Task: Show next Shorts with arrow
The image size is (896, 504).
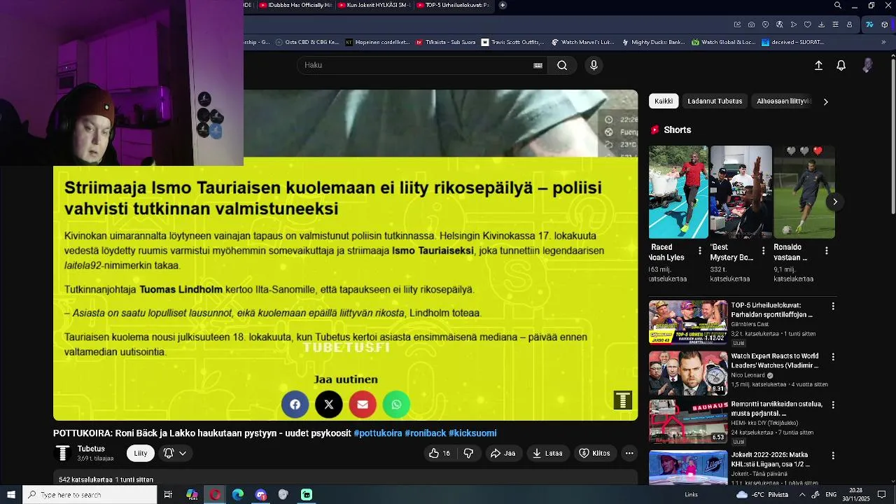Action: click(x=834, y=202)
